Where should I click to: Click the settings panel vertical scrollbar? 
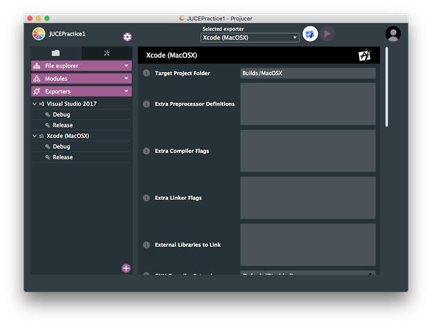(x=387, y=87)
